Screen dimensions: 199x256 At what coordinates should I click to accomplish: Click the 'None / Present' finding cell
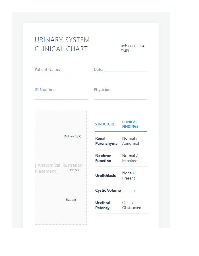pyautogui.click(x=128, y=176)
